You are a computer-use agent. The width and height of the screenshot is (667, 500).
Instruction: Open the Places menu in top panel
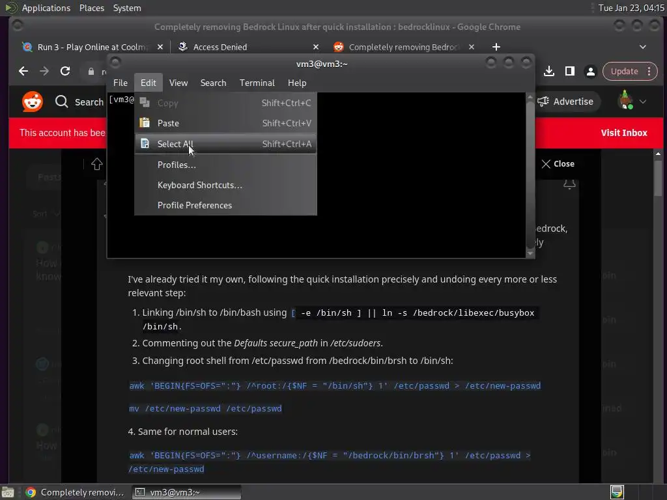pos(92,8)
